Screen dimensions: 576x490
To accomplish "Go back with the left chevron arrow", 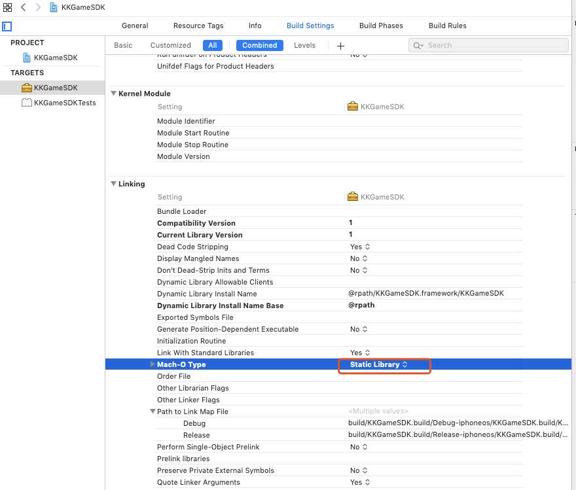I will (24, 7).
